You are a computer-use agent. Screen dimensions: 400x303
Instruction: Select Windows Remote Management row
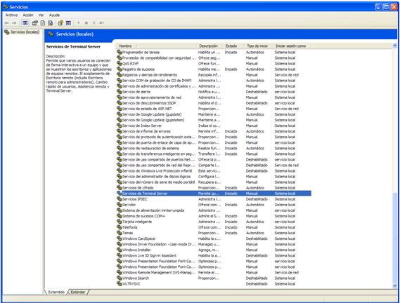point(214,272)
